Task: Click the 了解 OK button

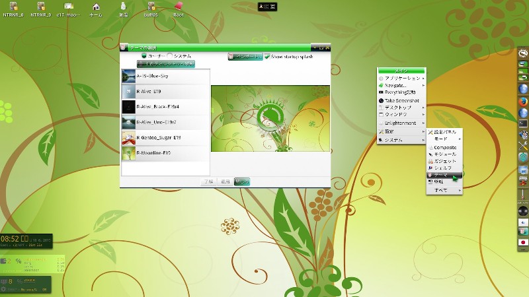Action: [208, 181]
